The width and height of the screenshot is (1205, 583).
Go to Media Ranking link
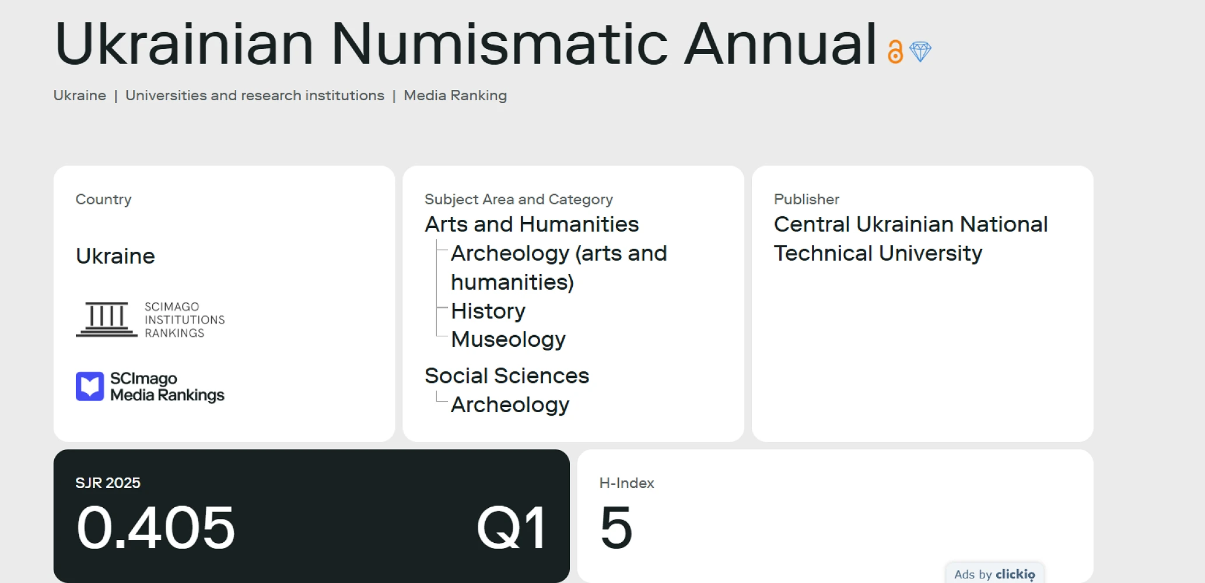[x=455, y=96]
